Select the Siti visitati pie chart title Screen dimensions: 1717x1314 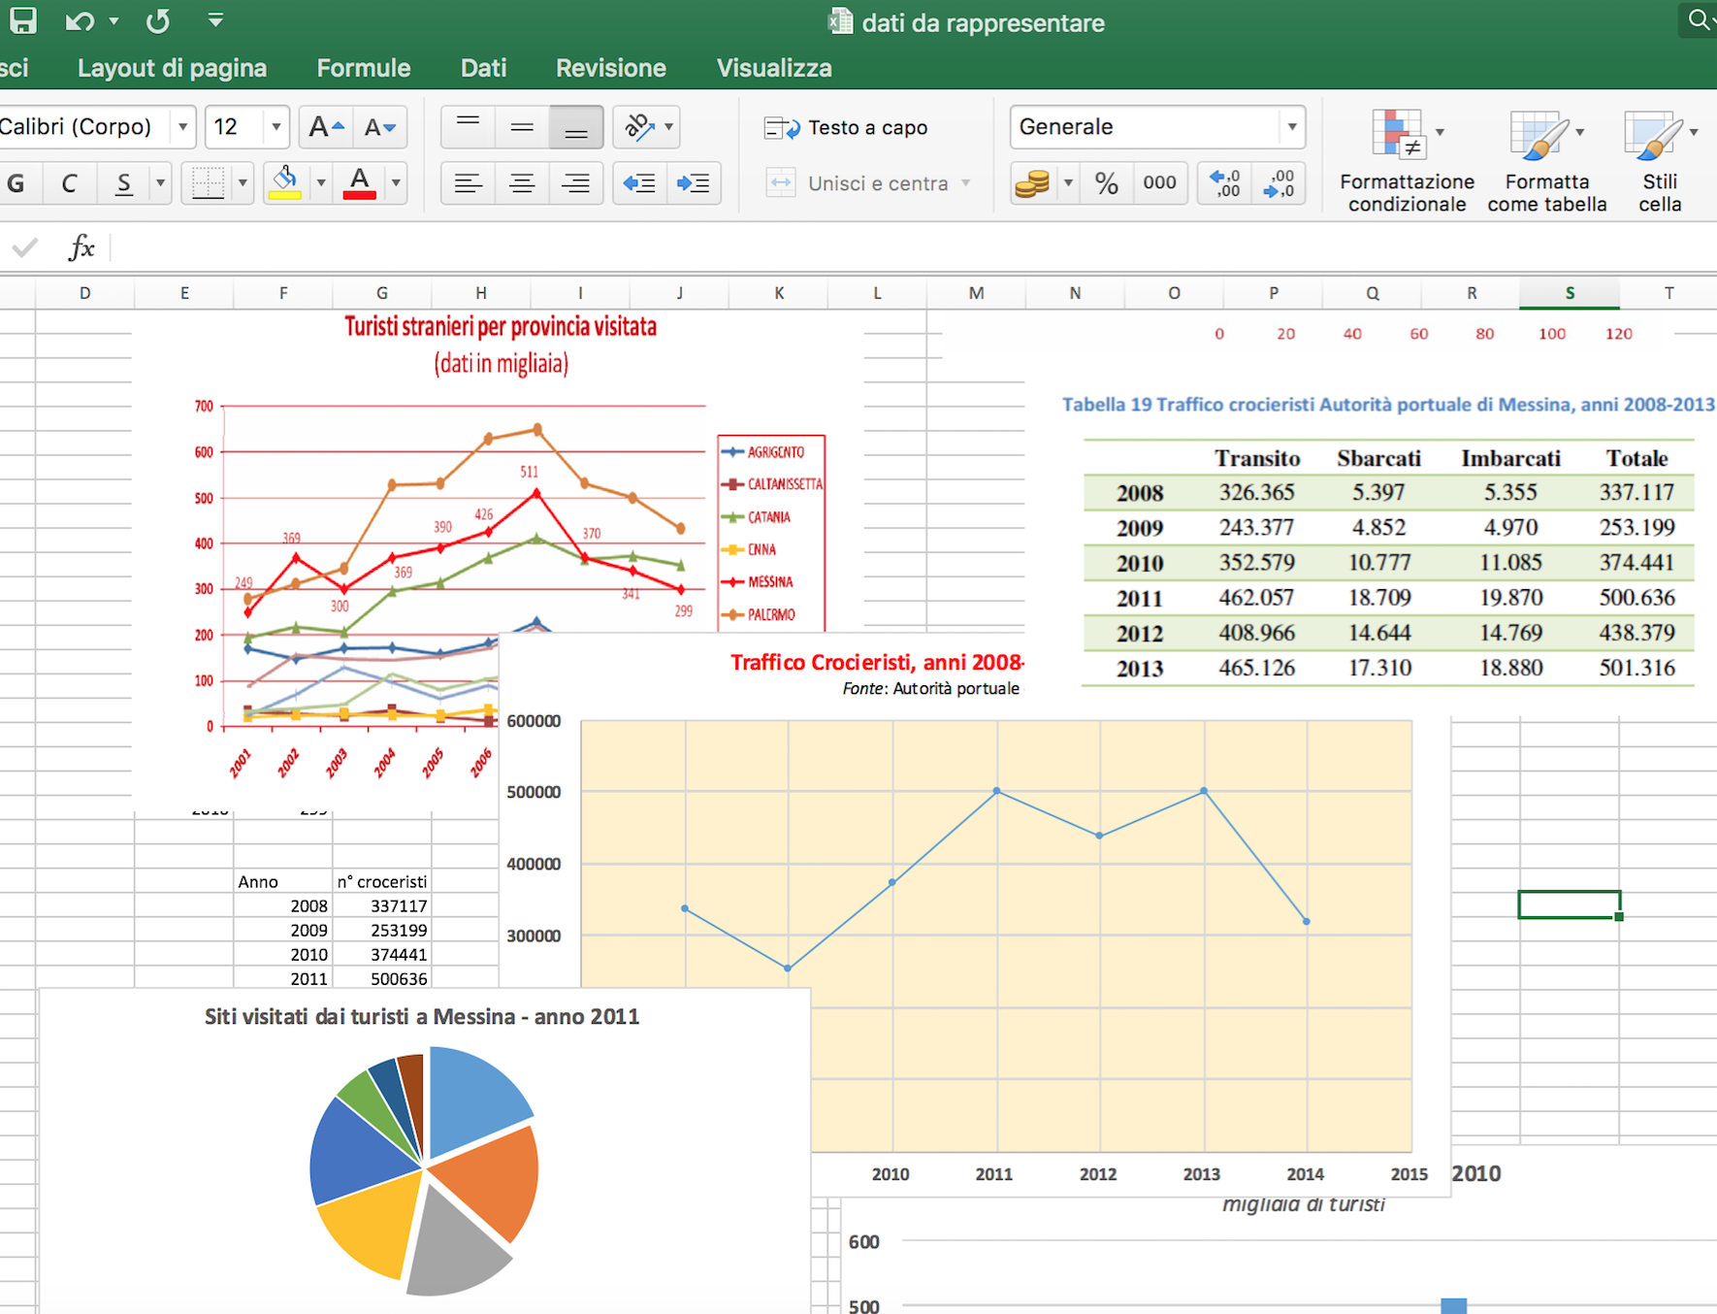[422, 1016]
